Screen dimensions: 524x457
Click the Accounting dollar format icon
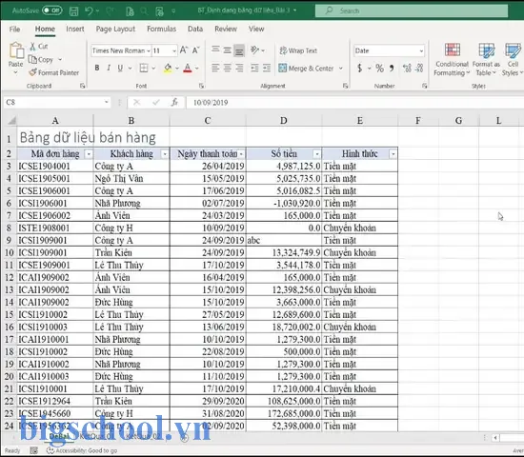[359, 69]
